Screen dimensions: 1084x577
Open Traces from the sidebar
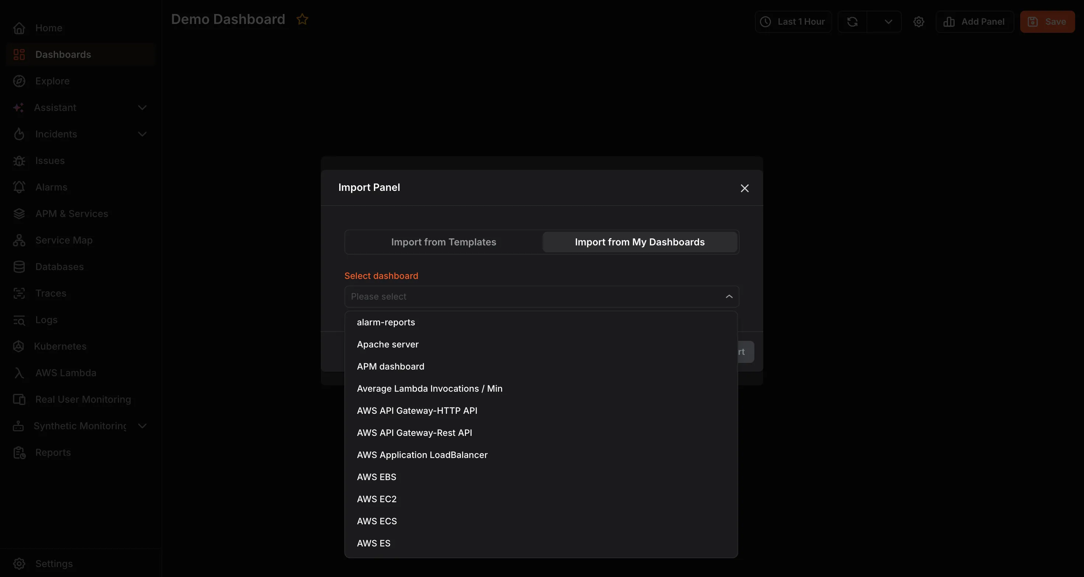(81, 293)
